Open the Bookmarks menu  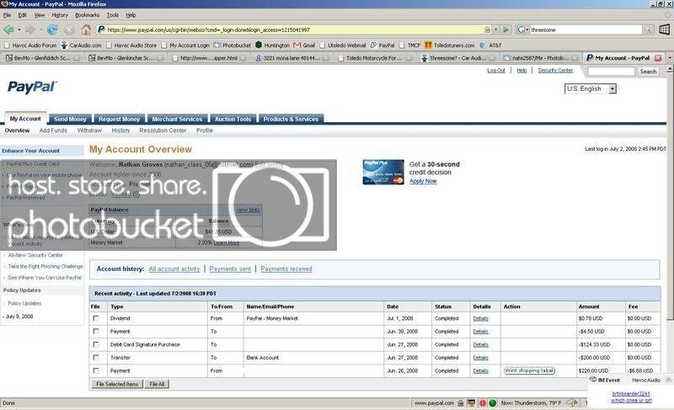click(88, 15)
